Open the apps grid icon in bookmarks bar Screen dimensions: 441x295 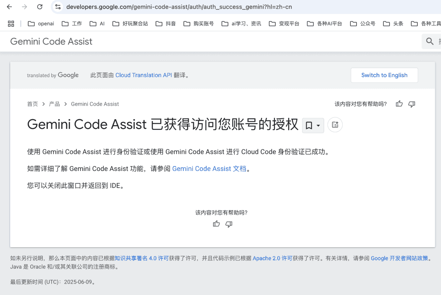pos(11,24)
